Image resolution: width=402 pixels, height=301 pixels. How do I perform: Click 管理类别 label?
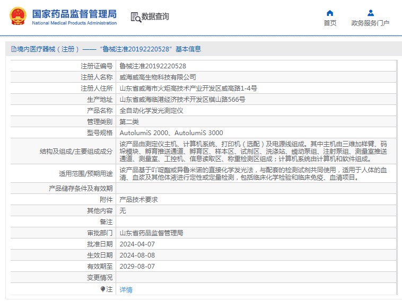point(100,122)
